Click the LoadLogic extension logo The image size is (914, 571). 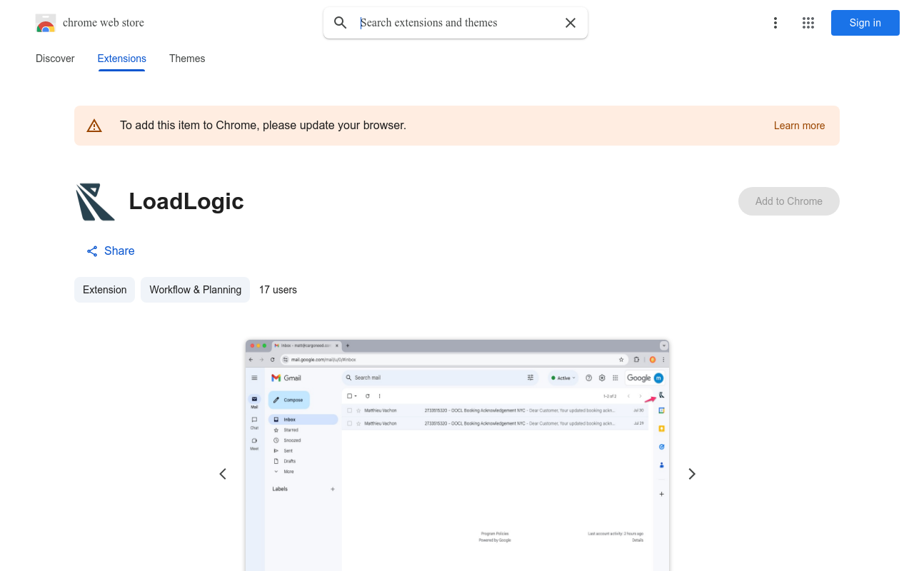click(95, 201)
